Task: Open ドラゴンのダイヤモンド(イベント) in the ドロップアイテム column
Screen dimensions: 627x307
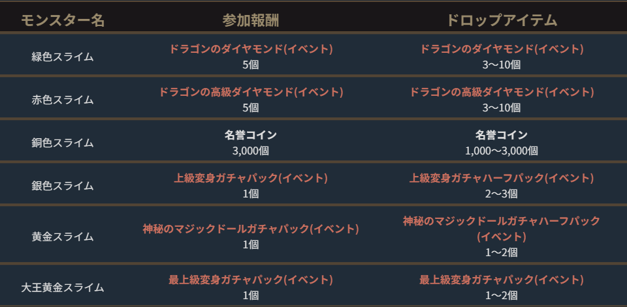Action: point(502,49)
